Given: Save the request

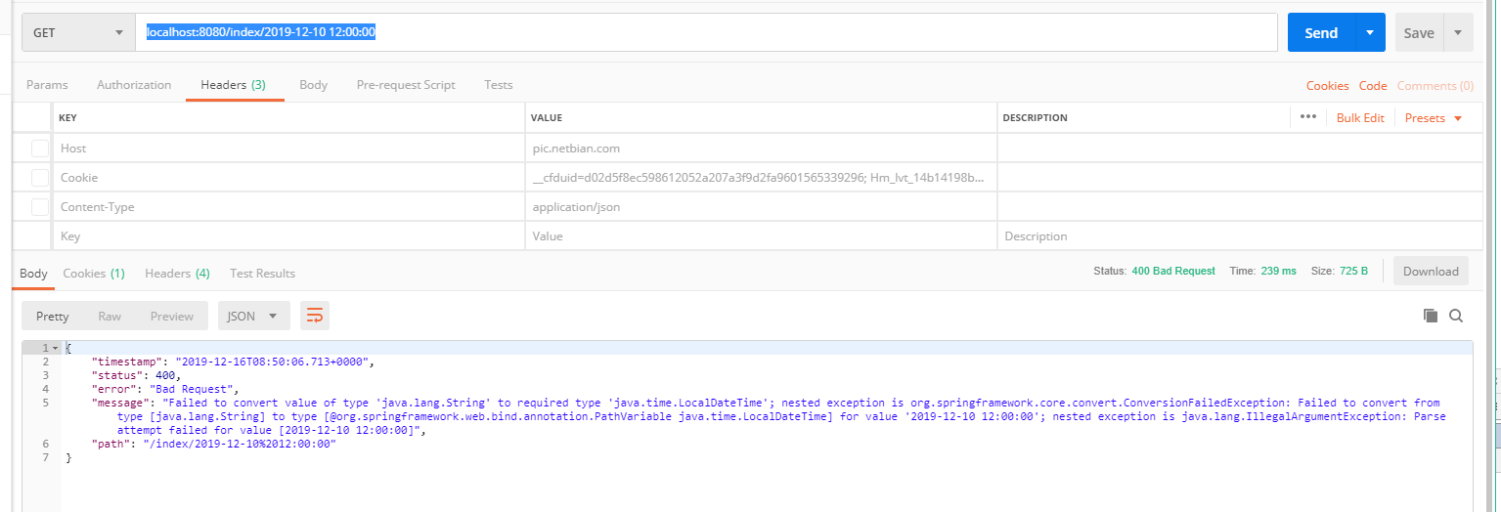Looking at the screenshot, I should click(1418, 32).
